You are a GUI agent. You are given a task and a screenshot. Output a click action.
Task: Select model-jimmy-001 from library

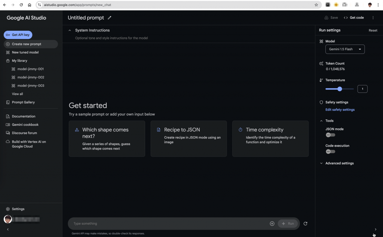tap(31, 69)
